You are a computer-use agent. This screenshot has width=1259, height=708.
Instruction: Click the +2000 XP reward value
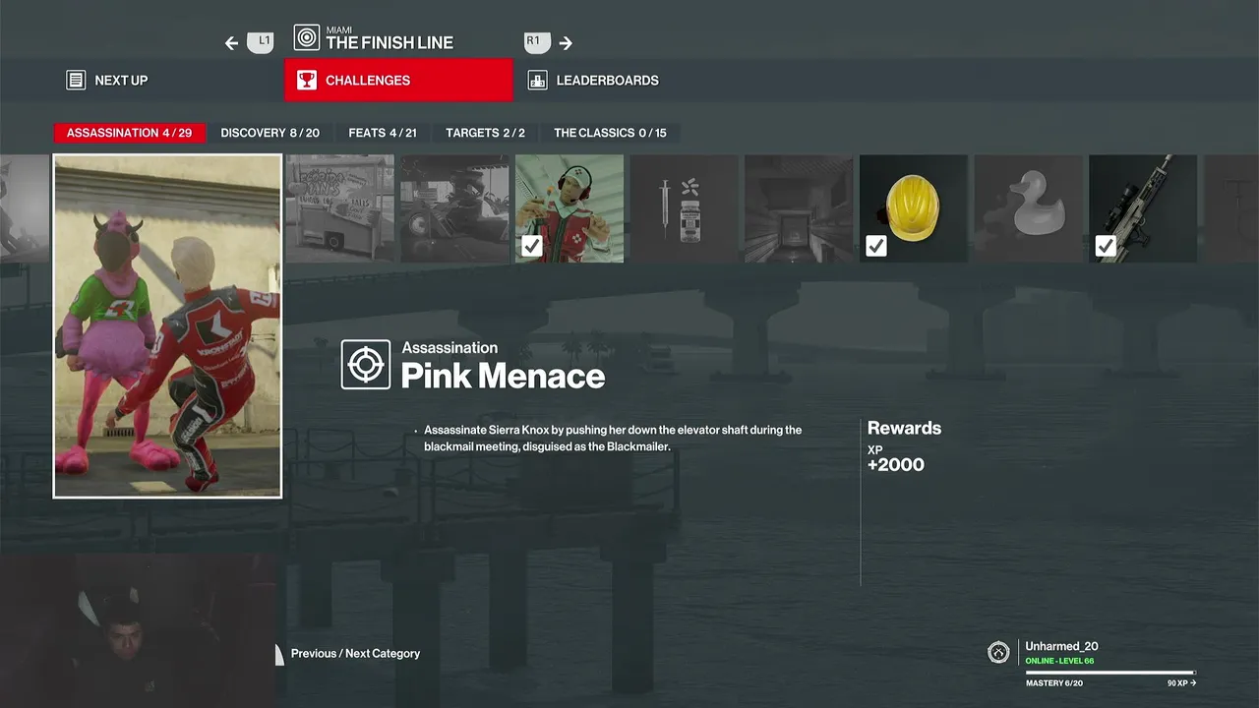click(895, 465)
